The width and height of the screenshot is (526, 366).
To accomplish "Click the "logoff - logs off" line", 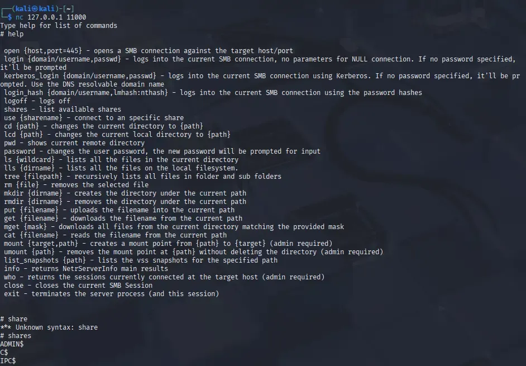I will click(x=37, y=101).
